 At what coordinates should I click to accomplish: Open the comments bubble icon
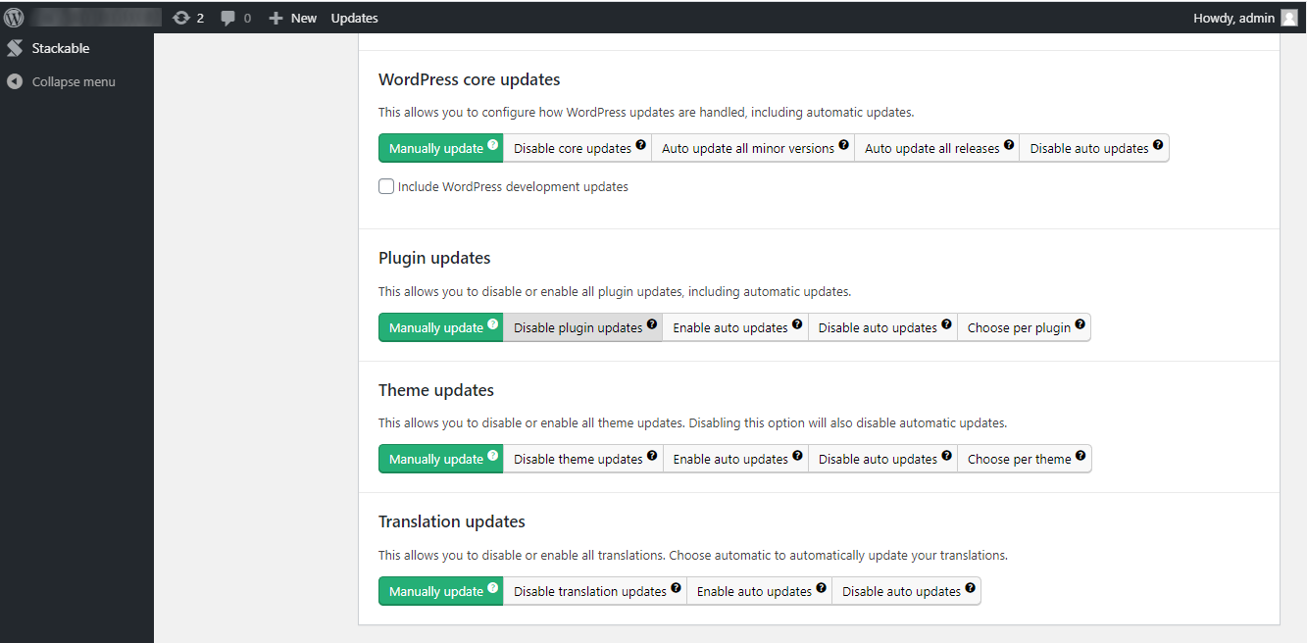(x=228, y=18)
